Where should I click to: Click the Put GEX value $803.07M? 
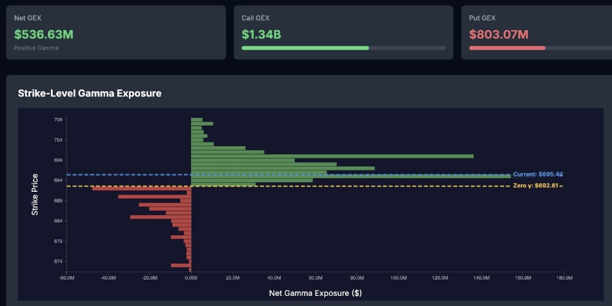[498, 34]
